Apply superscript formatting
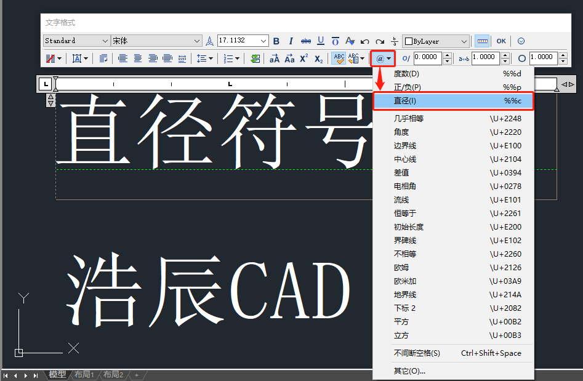 304,58
